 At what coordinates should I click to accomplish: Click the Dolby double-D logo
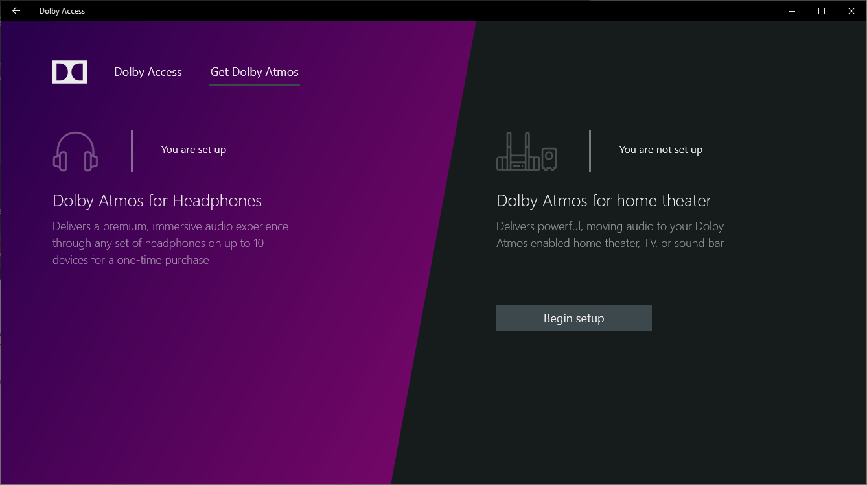(x=69, y=72)
